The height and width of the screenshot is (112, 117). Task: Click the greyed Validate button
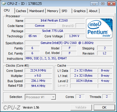tap(81, 107)
